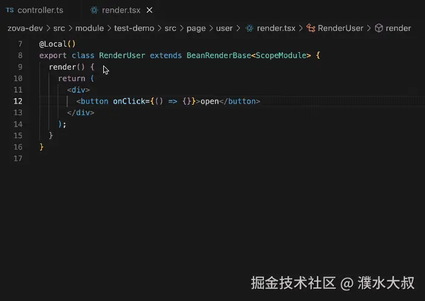Viewport: 425px width, 301px height.
Task: Click the export keyword
Action: tap(53, 56)
